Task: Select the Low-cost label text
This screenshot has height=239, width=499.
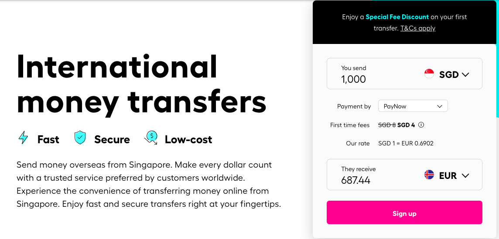Action: click(188, 139)
